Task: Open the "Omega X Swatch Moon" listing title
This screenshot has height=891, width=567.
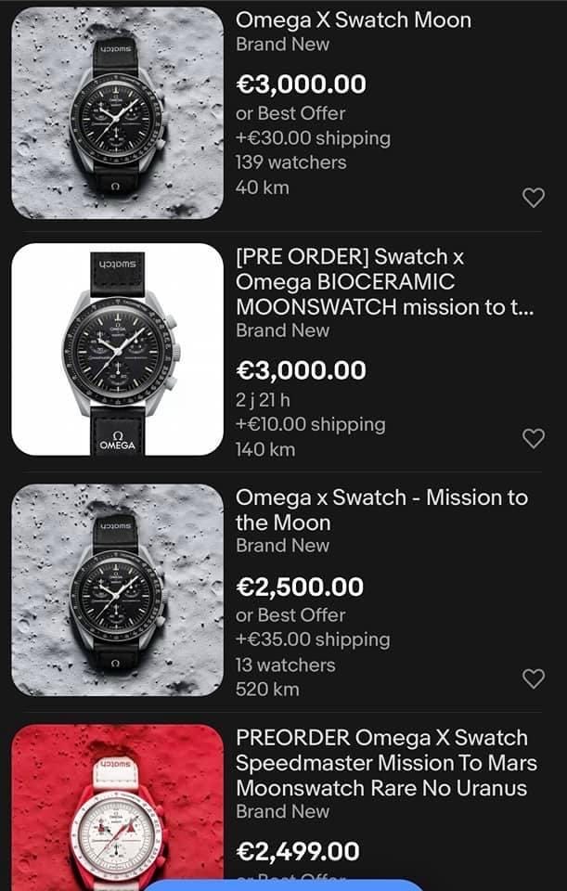Action: tap(353, 19)
